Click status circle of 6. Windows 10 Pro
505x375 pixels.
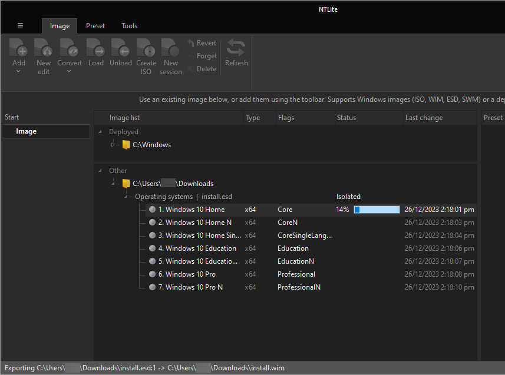click(x=153, y=274)
